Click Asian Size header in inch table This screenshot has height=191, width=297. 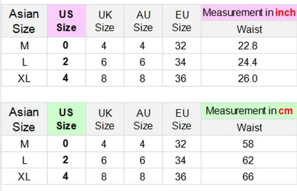24,21
